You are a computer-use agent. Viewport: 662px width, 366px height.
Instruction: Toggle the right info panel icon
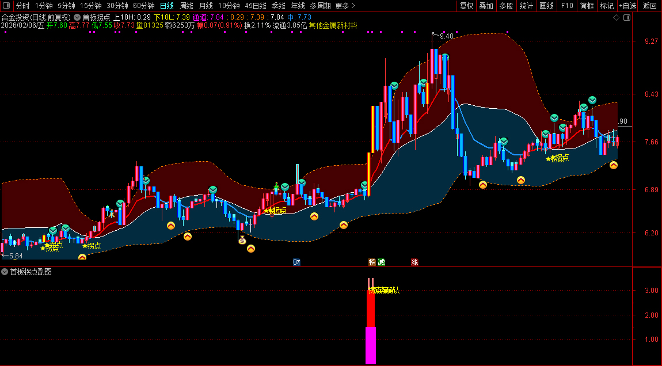(627, 17)
